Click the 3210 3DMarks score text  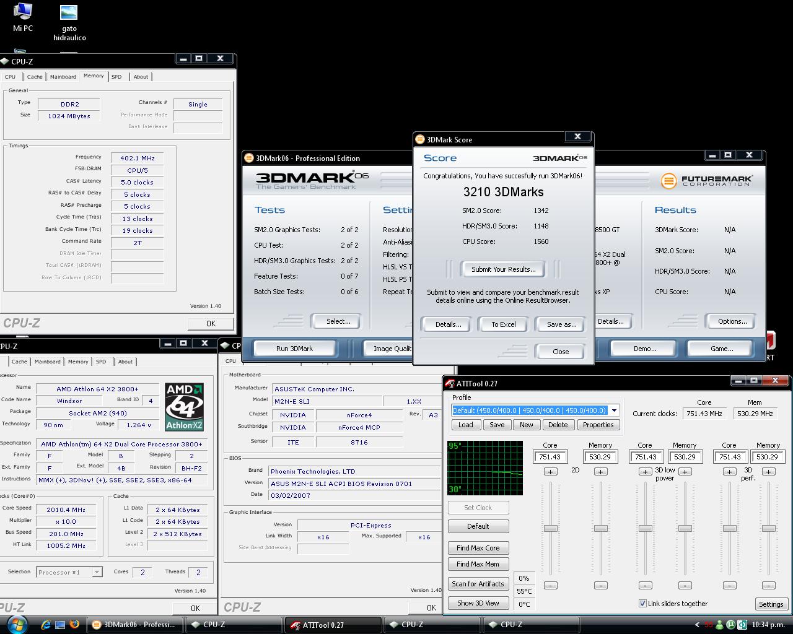[x=503, y=192]
